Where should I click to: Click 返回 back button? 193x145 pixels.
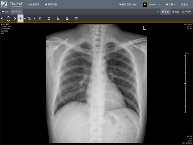point(5,12)
